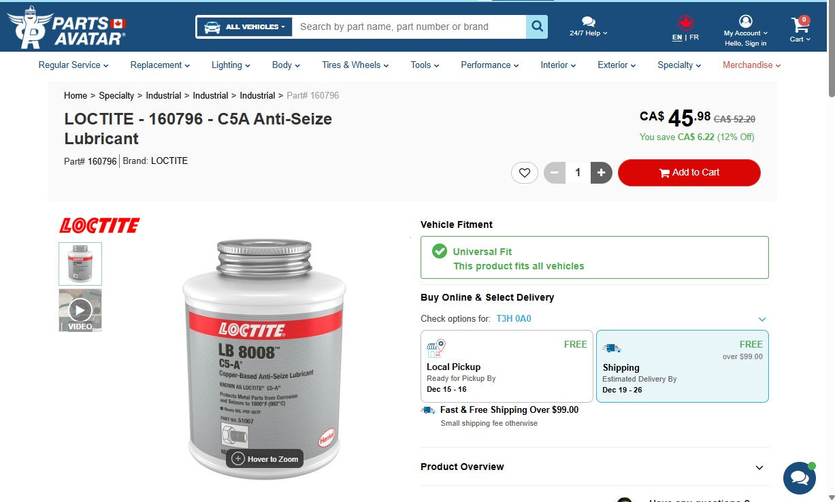Click the Fast & Free Shipping truck icon

click(x=427, y=409)
